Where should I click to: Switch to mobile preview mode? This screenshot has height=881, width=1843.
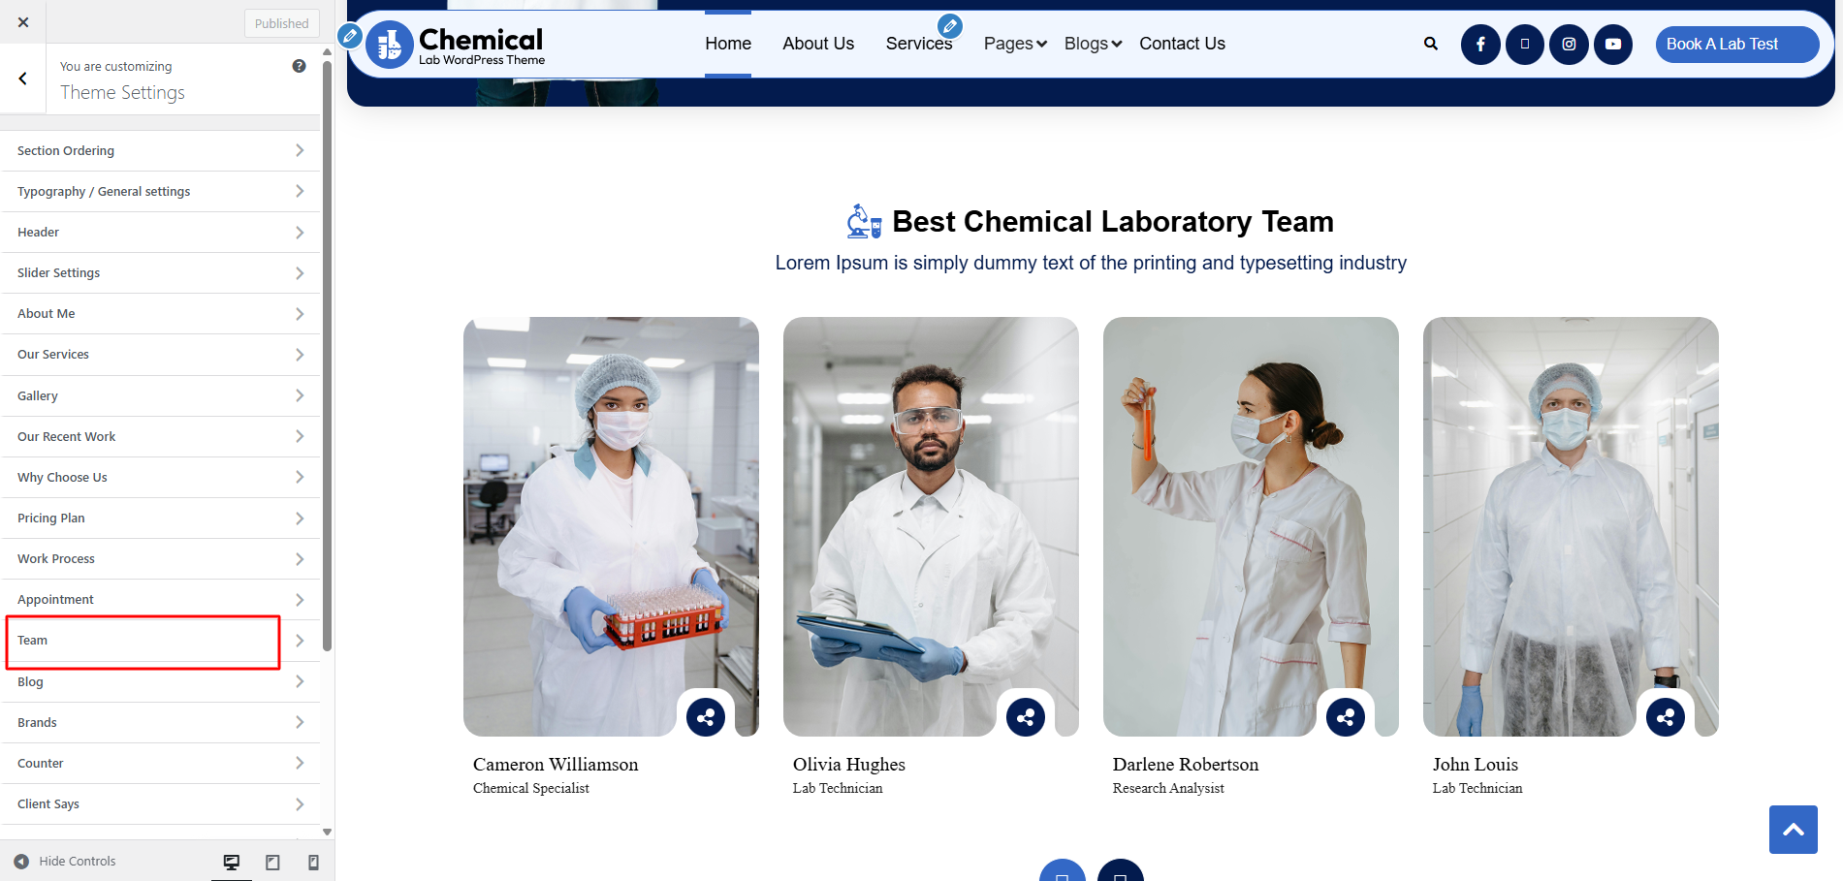pyautogui.click(x=313, y=862)
